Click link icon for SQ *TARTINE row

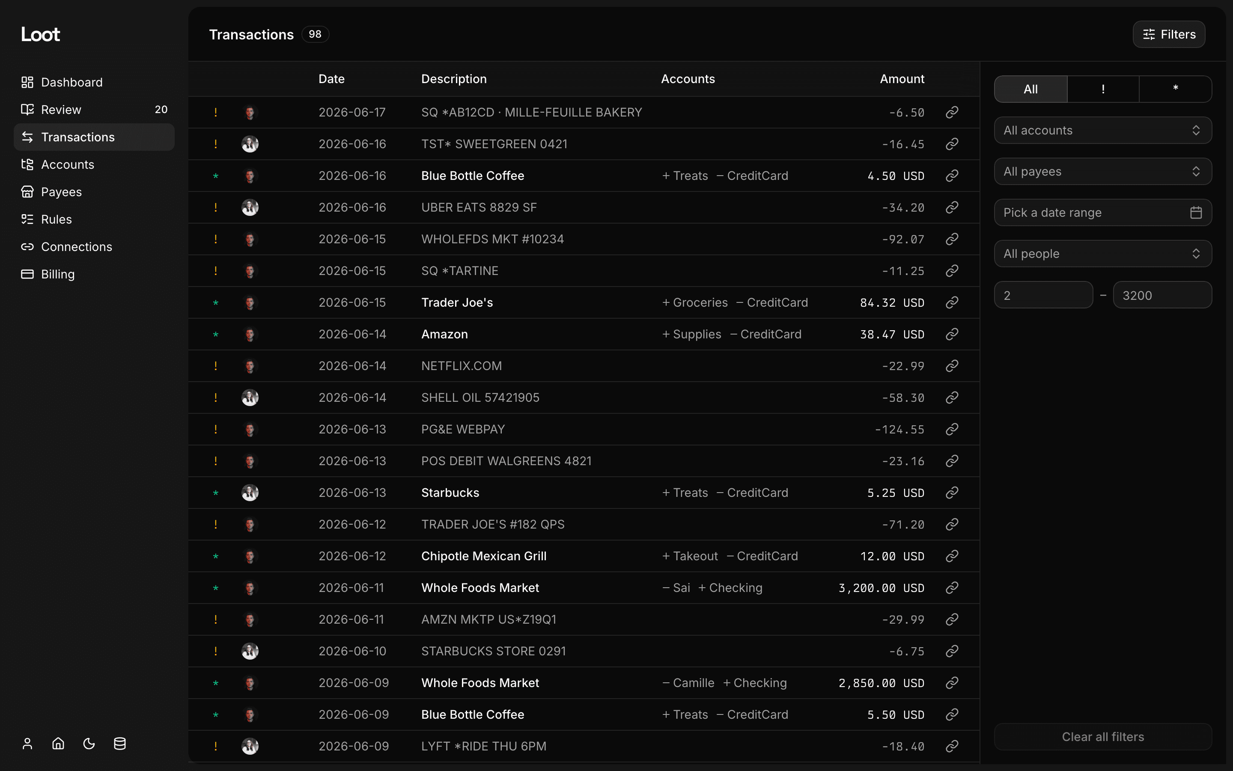pos(952,271)
